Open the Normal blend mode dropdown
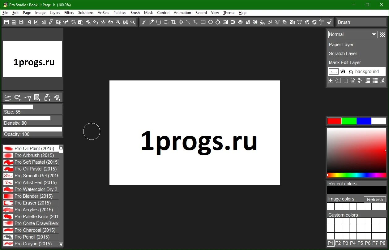This screenshot has height=250, width=389. coord(353,34)
